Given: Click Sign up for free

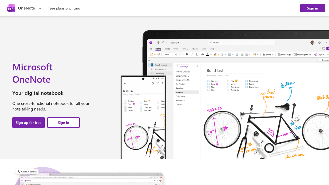Looking at the screenshot, I should (29, 123).
